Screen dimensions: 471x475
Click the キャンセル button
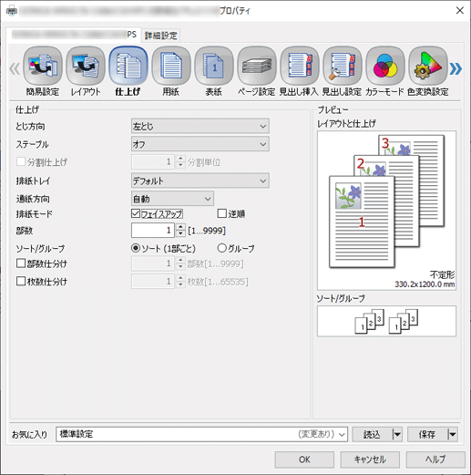[370, 460]
